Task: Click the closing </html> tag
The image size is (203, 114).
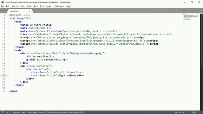Action: click(13, 91)
